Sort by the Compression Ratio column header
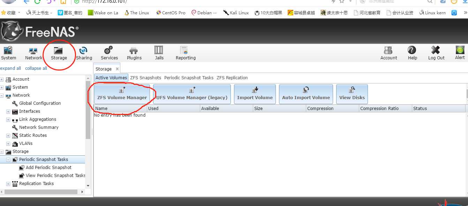468x206 pixels. pos(385,108)
